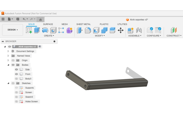Viewport: 183px width, 138px height.
Task: Collapse the Bodies folder
Action: pos(8,65)
